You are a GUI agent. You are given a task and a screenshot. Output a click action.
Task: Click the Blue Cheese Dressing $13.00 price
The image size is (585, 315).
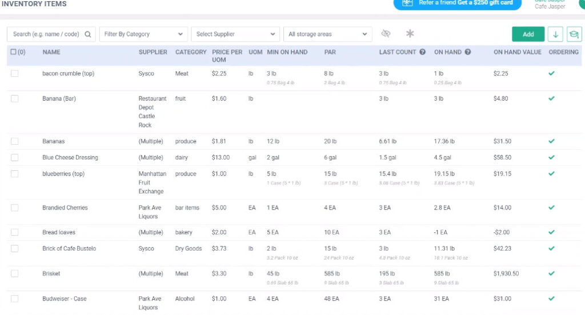coord(221,157)
